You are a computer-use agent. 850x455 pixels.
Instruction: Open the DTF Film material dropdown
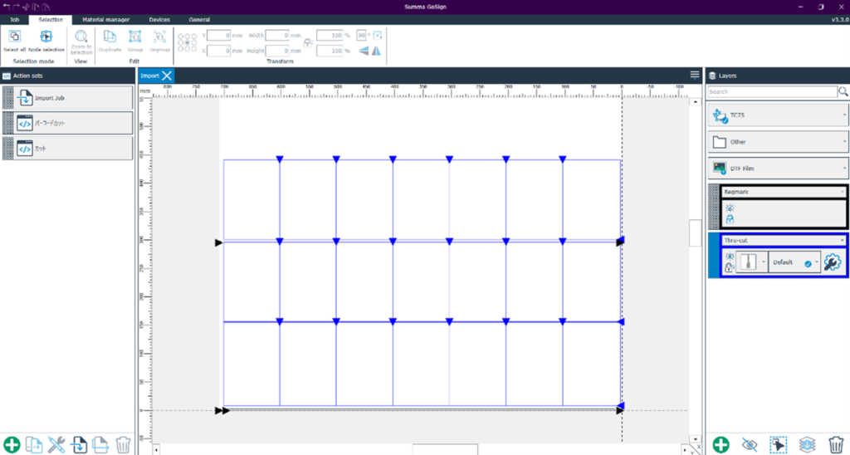point(843,168)
